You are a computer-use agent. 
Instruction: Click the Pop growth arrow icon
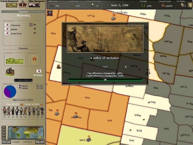point(22,104)
